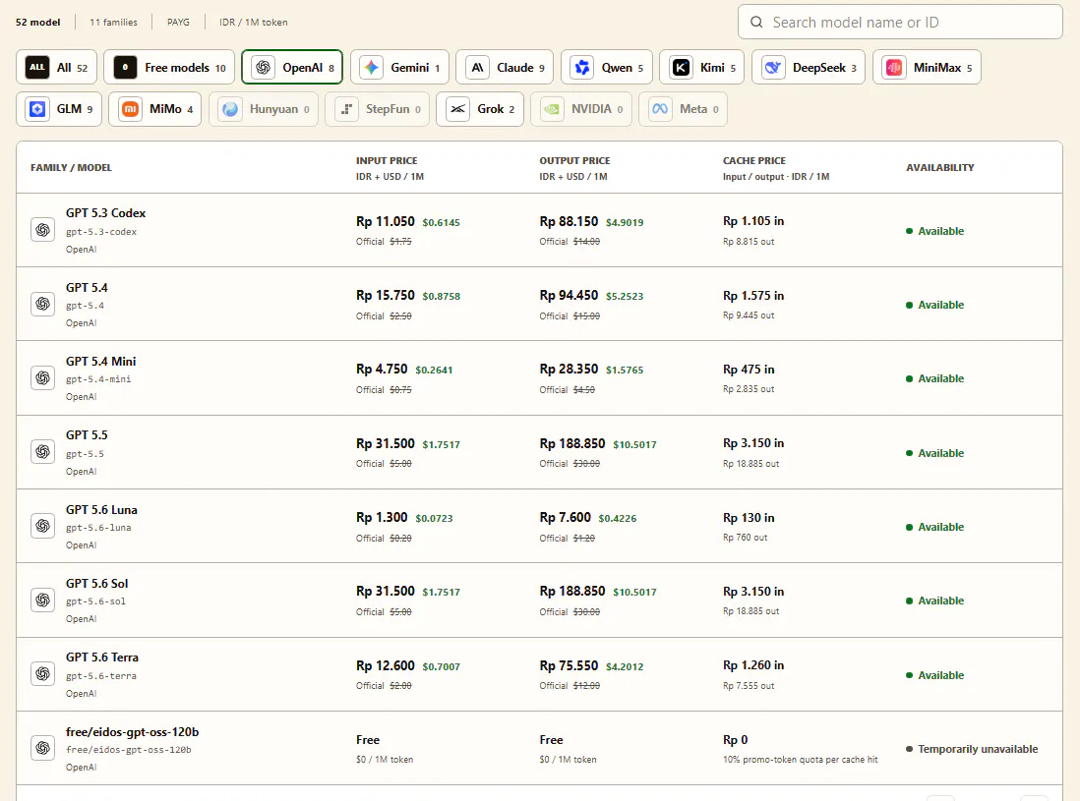Click output price Rp 94.450

tap(569, 295)
